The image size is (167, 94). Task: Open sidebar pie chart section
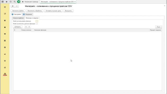(5, 20)
